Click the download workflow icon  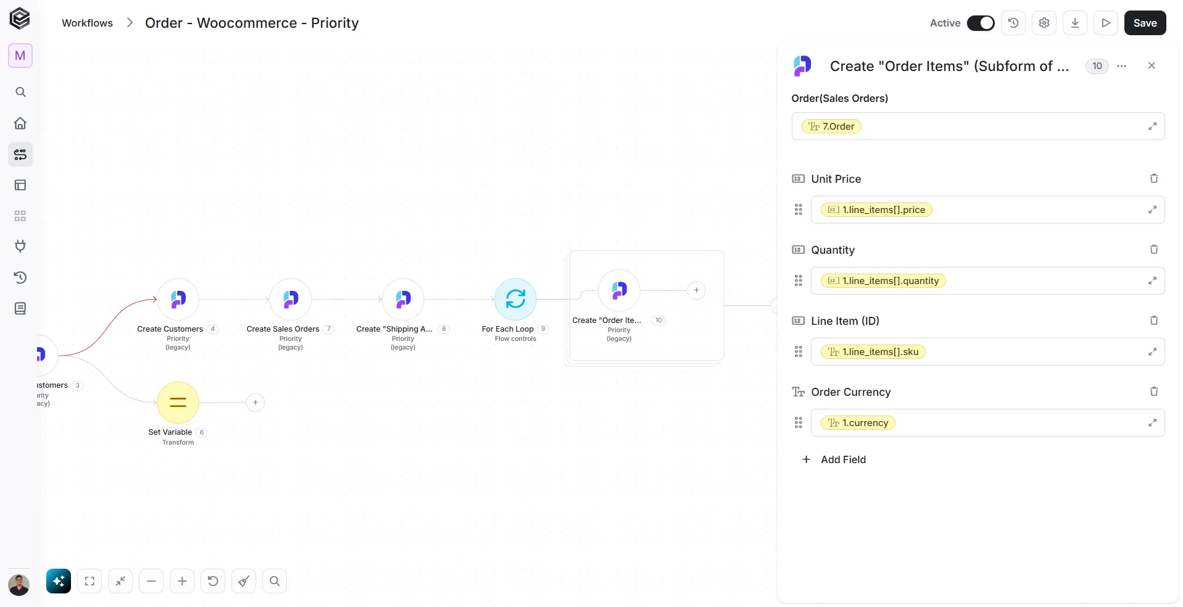click(1075, 23)
